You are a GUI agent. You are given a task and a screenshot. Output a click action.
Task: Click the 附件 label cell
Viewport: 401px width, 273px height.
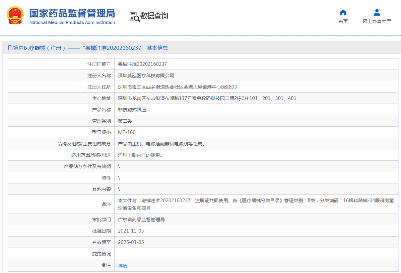click(x=61, y=177)
